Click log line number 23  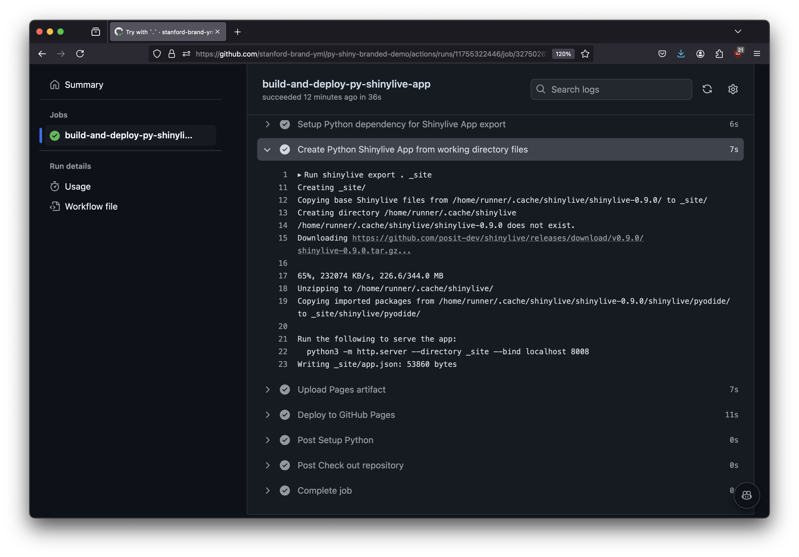[x=283, y=364]
